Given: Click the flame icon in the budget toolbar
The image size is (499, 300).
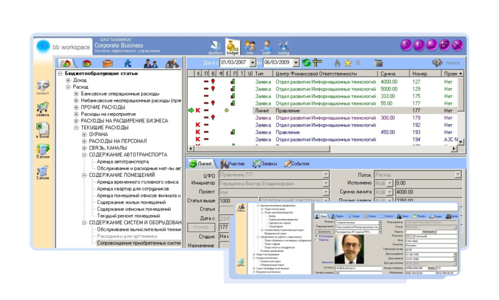Looking at the screenshot, I should coord(337,63).
